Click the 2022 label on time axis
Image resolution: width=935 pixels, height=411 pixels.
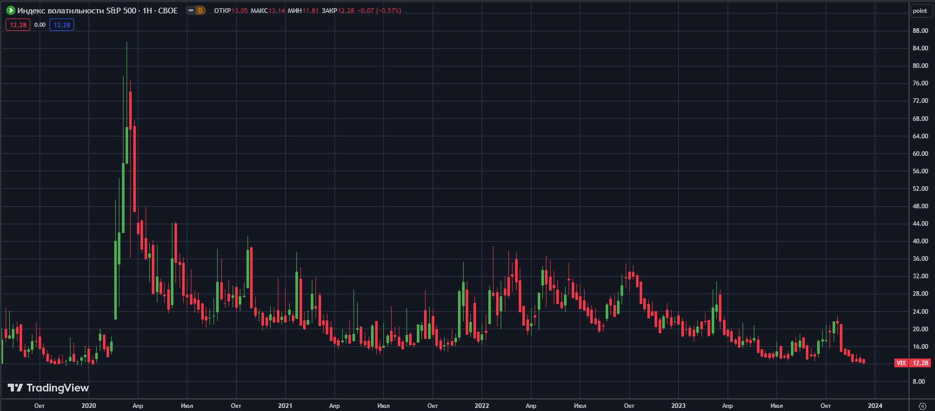(x=482, y=406)
